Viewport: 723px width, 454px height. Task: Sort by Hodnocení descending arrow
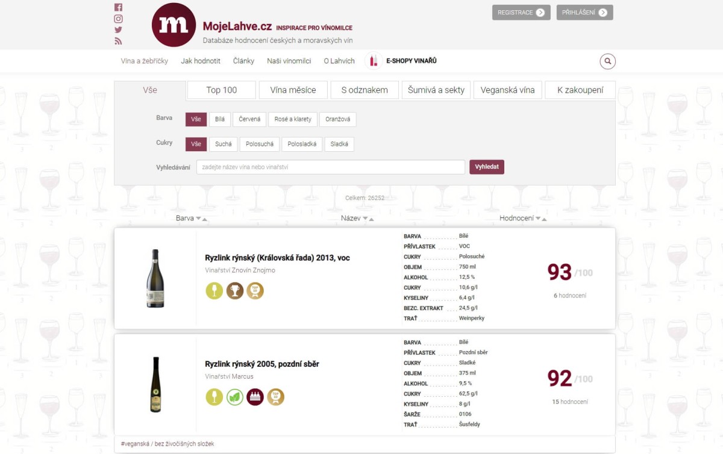click(537, 219)
